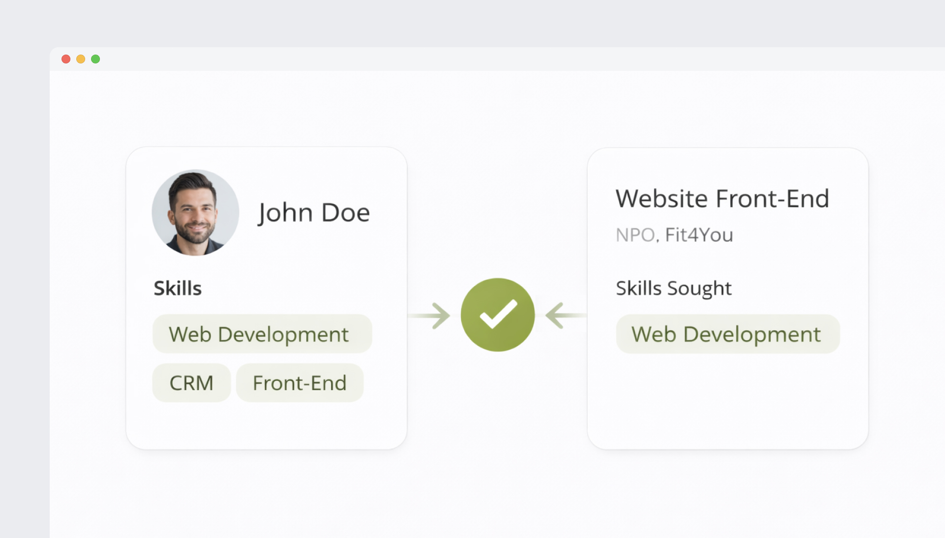This screenshot has height=538, width=945.
Task: Click the Skills Sought heading
Action: coord(673,288)
